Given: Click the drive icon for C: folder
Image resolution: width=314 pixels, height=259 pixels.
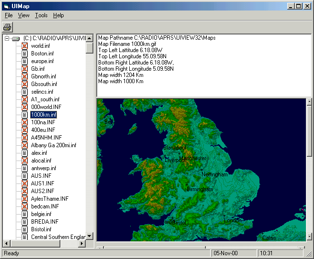Looking at the screenshot, I should (15, 38).
